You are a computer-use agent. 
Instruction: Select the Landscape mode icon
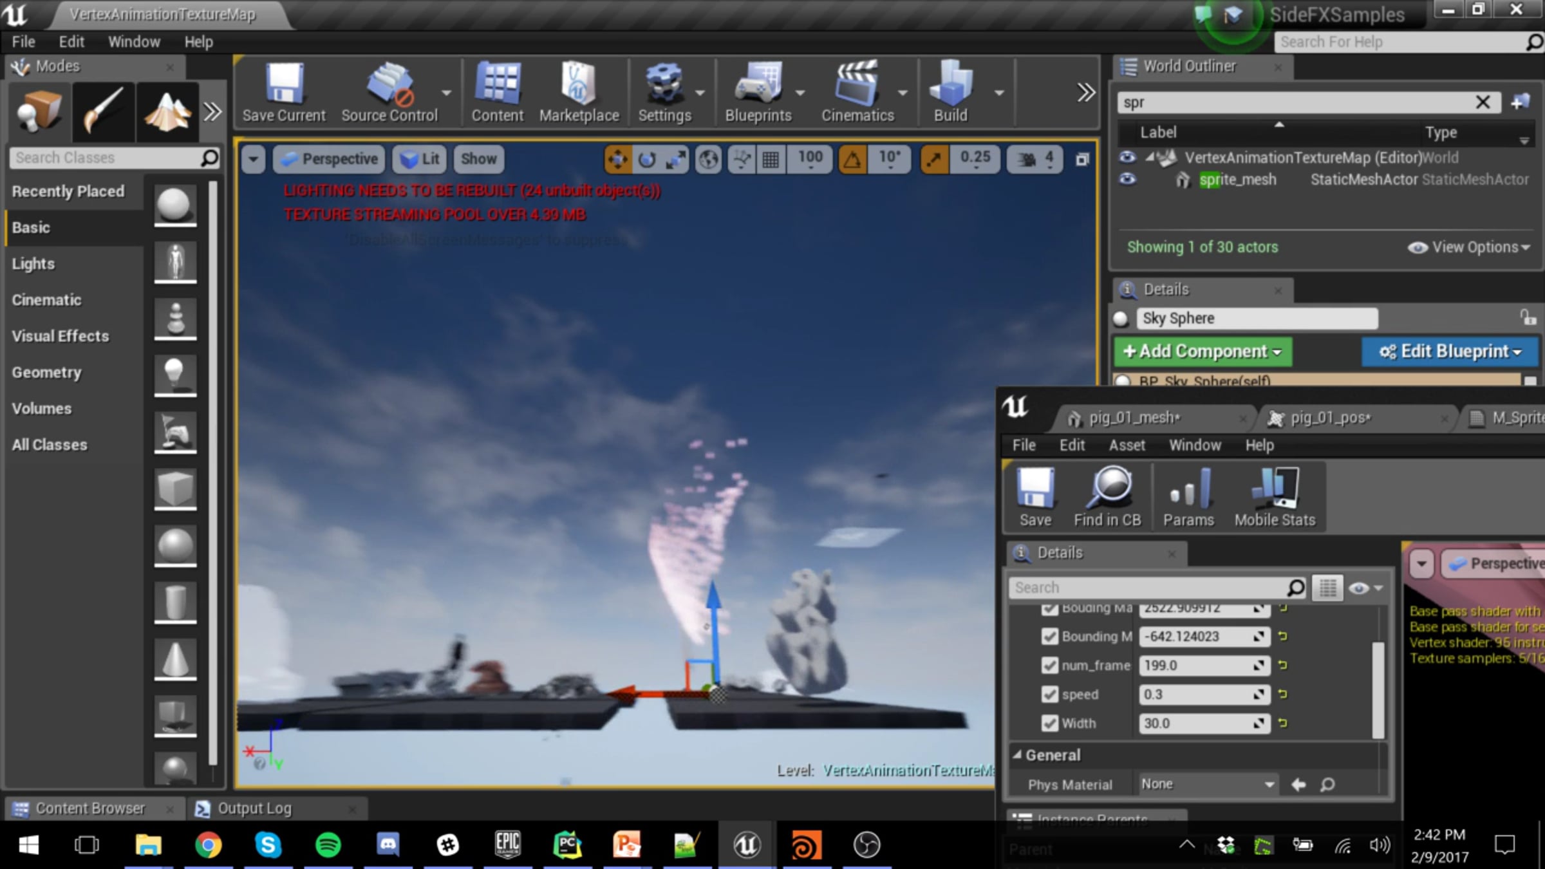click(167, 111)
